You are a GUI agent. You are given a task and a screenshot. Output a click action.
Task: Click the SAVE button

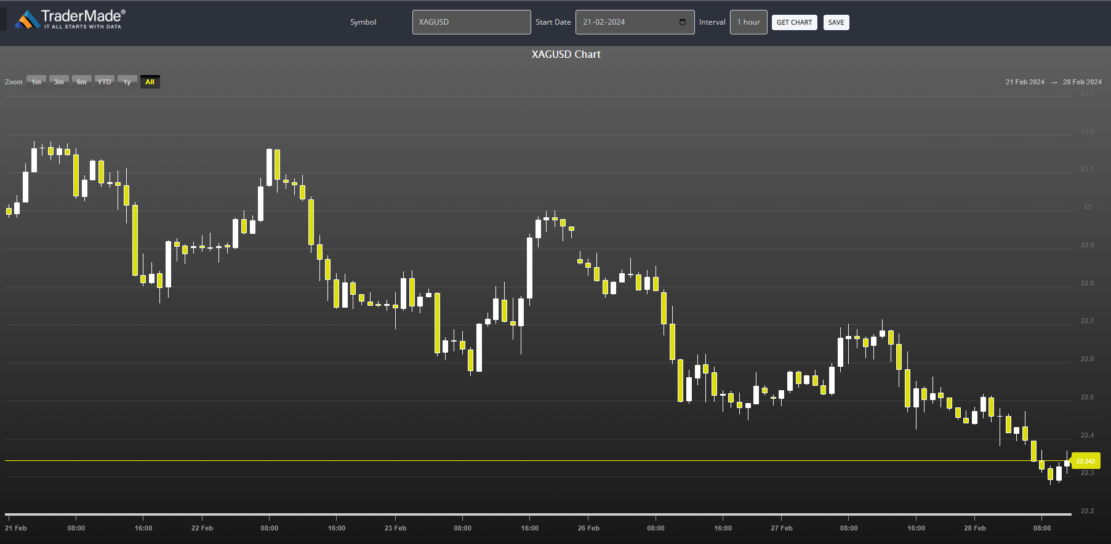point(836,23)
